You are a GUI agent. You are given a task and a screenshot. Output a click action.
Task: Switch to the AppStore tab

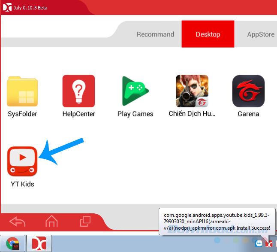261,34
